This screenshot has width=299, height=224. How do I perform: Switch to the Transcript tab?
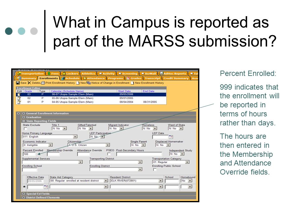pyautogui.click(x=153, y=78)
